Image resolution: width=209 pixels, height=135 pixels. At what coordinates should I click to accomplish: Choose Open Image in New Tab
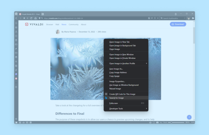[x=126, y=42]
